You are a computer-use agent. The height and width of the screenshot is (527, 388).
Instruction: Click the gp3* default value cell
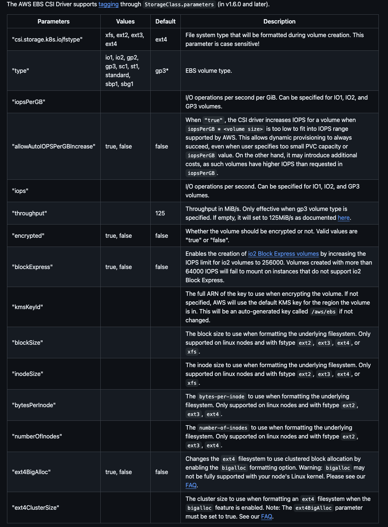pyautogui.click(x=162, y=71)
